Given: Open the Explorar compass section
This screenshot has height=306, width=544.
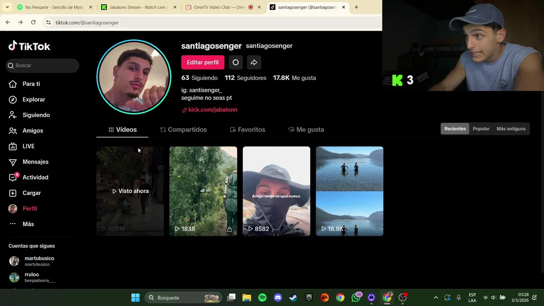Looking at the screenshot, I should pos(27,99).
